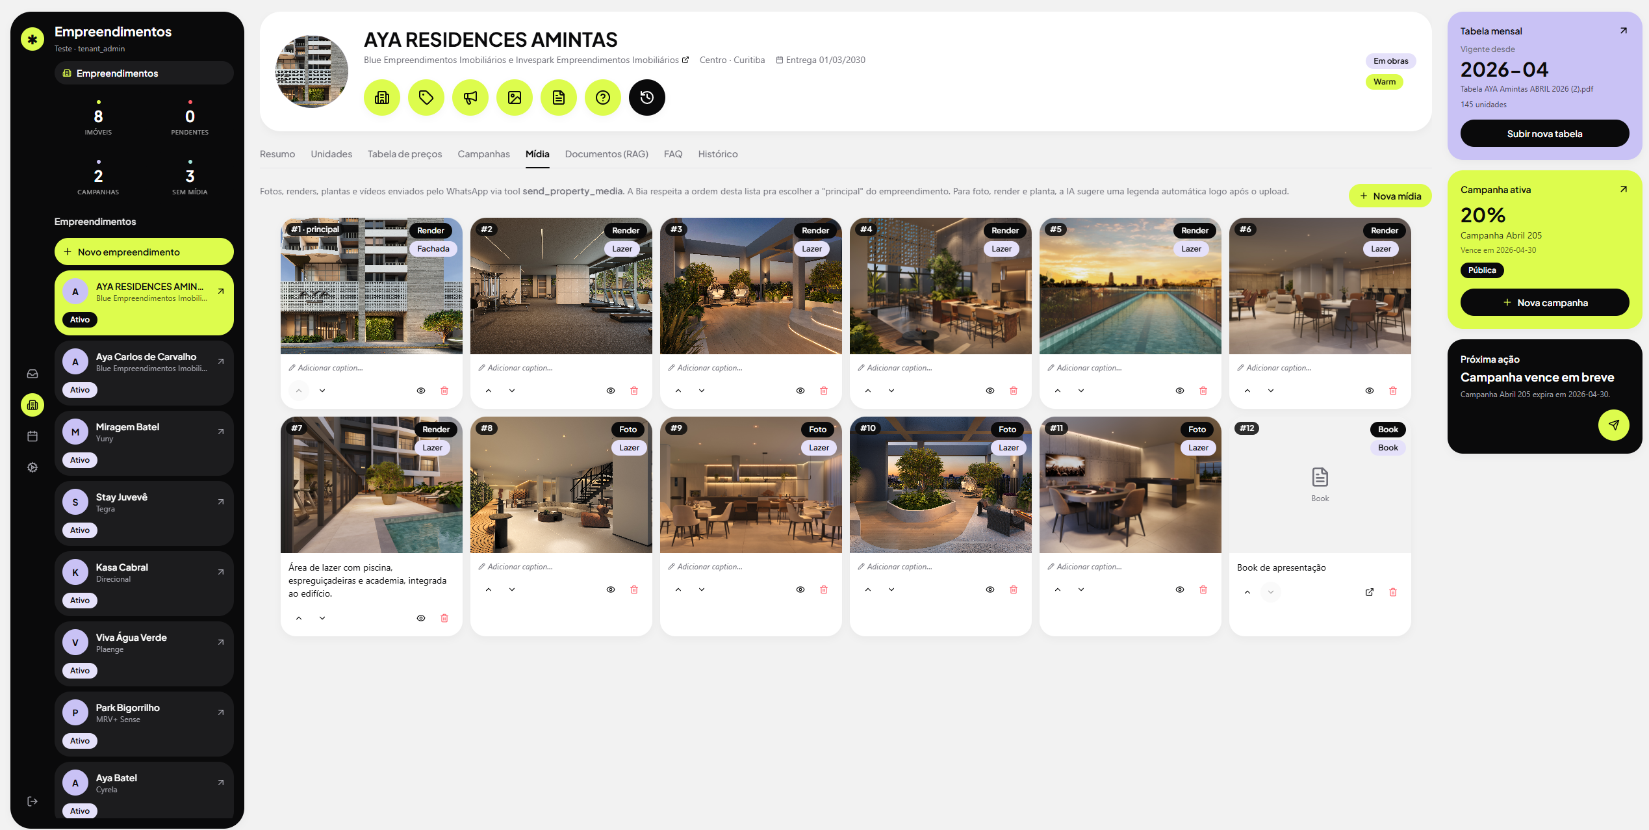The height and width of the screenshot is (830, 1649).
Task: Click the price tag icon in header
Action: coord(426,97)
